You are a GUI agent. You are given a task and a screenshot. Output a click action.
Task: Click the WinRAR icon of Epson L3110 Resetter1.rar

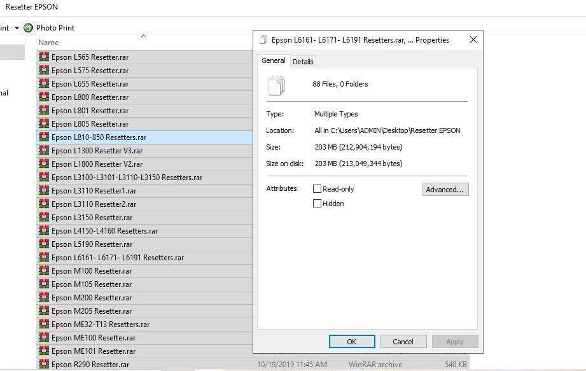coord(44,190)
